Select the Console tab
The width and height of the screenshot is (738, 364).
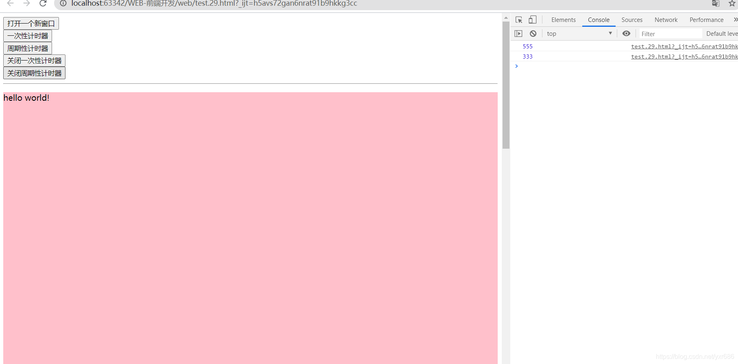tap(599, 20)
